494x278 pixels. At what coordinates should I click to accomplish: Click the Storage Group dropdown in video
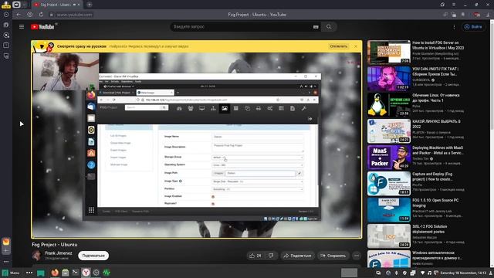[258, 157]
